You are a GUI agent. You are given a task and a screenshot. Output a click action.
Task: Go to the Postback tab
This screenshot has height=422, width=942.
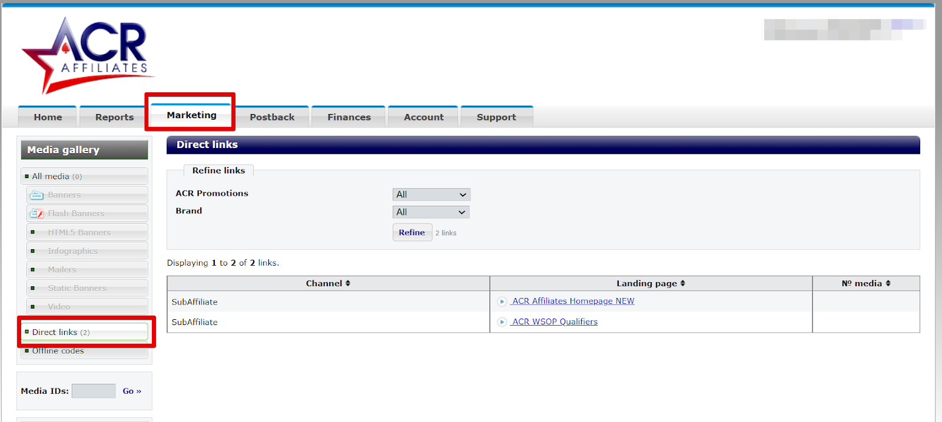271,117
